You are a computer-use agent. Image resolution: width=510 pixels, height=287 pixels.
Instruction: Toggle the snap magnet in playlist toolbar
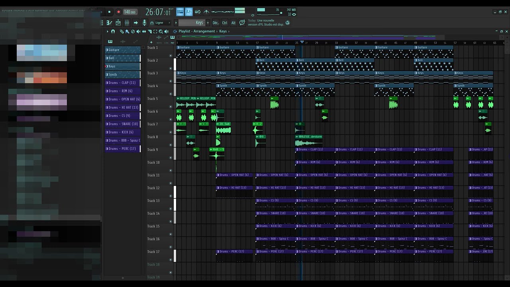[113, 31]
